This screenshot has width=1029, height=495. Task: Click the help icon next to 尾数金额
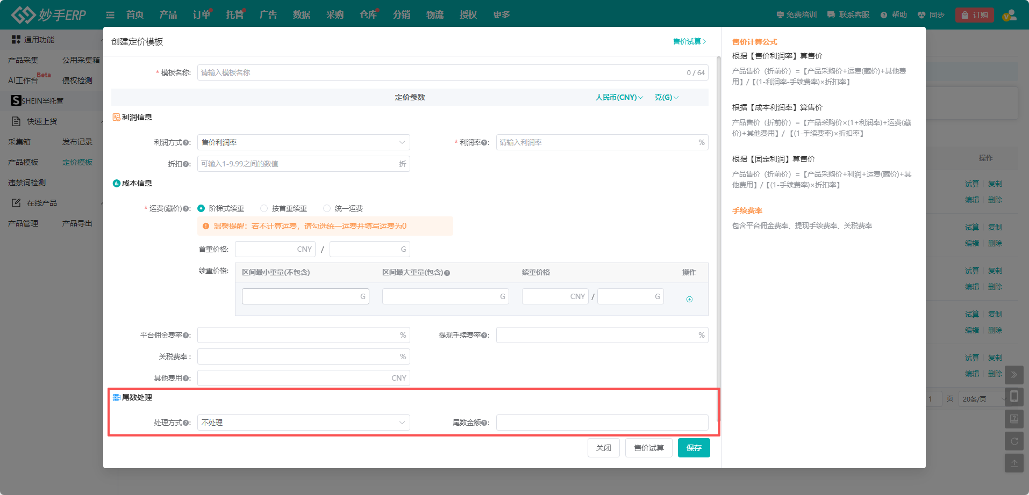pyautogui.click(x=485, y=423)
